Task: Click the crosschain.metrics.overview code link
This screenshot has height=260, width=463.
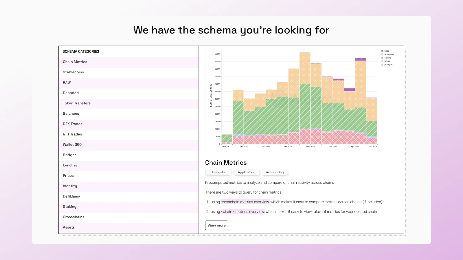Action: coord(245,202)
